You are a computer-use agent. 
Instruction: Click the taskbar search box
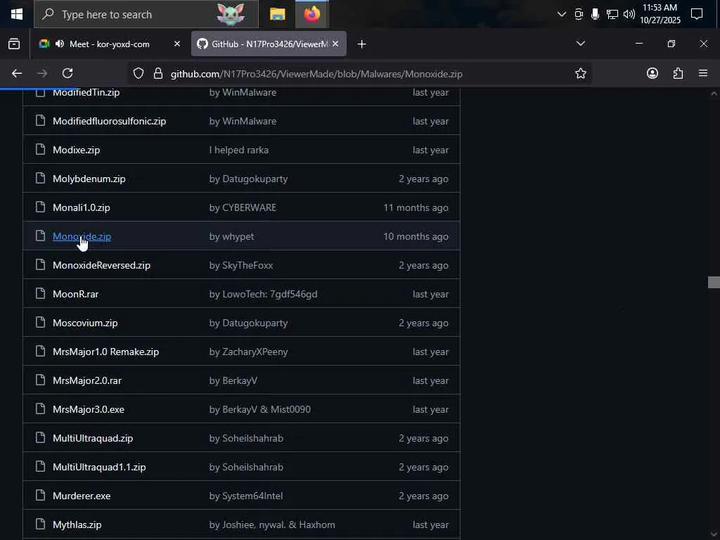point(146,14)
